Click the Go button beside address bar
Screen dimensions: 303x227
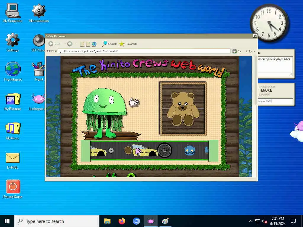pos(237,51)
